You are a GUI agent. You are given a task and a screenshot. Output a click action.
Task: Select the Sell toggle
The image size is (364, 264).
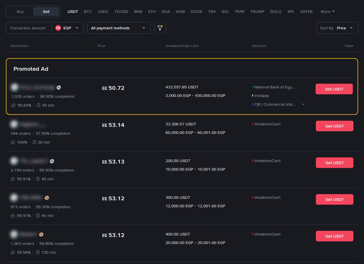pyautogui.click(x=46, y=11)
